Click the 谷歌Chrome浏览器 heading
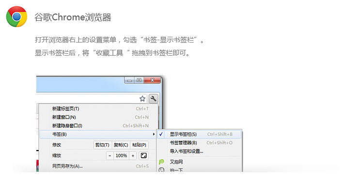 click(x=73, y=17)
